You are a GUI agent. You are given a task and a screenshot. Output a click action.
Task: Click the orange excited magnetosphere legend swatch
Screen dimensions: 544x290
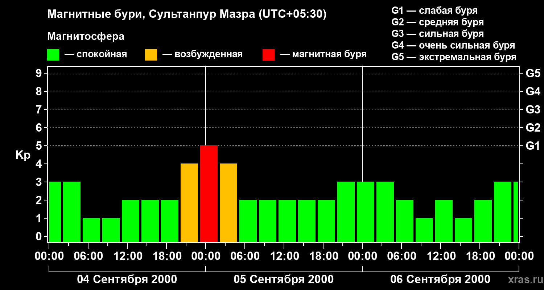coord(151,55)
